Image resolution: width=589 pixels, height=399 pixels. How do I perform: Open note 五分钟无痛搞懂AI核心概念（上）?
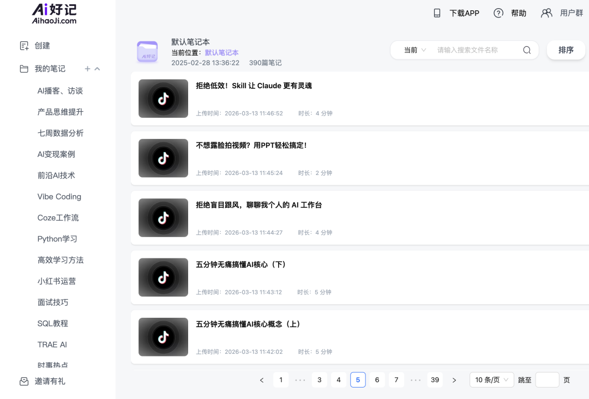(248, 324)
